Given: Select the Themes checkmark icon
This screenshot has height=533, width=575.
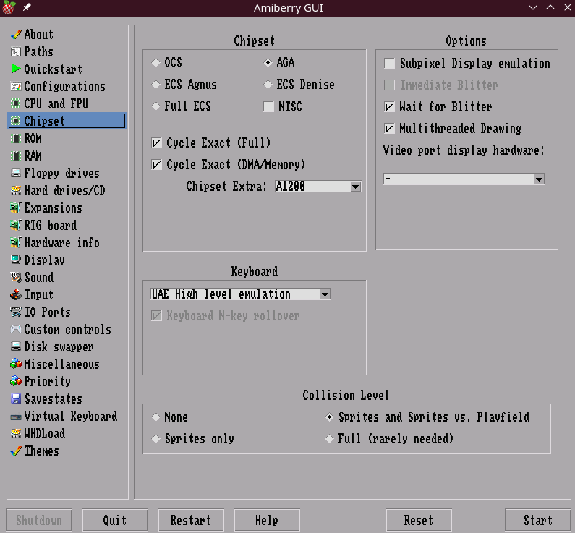Looking at the screenshot, I should [x=16, y=451].
